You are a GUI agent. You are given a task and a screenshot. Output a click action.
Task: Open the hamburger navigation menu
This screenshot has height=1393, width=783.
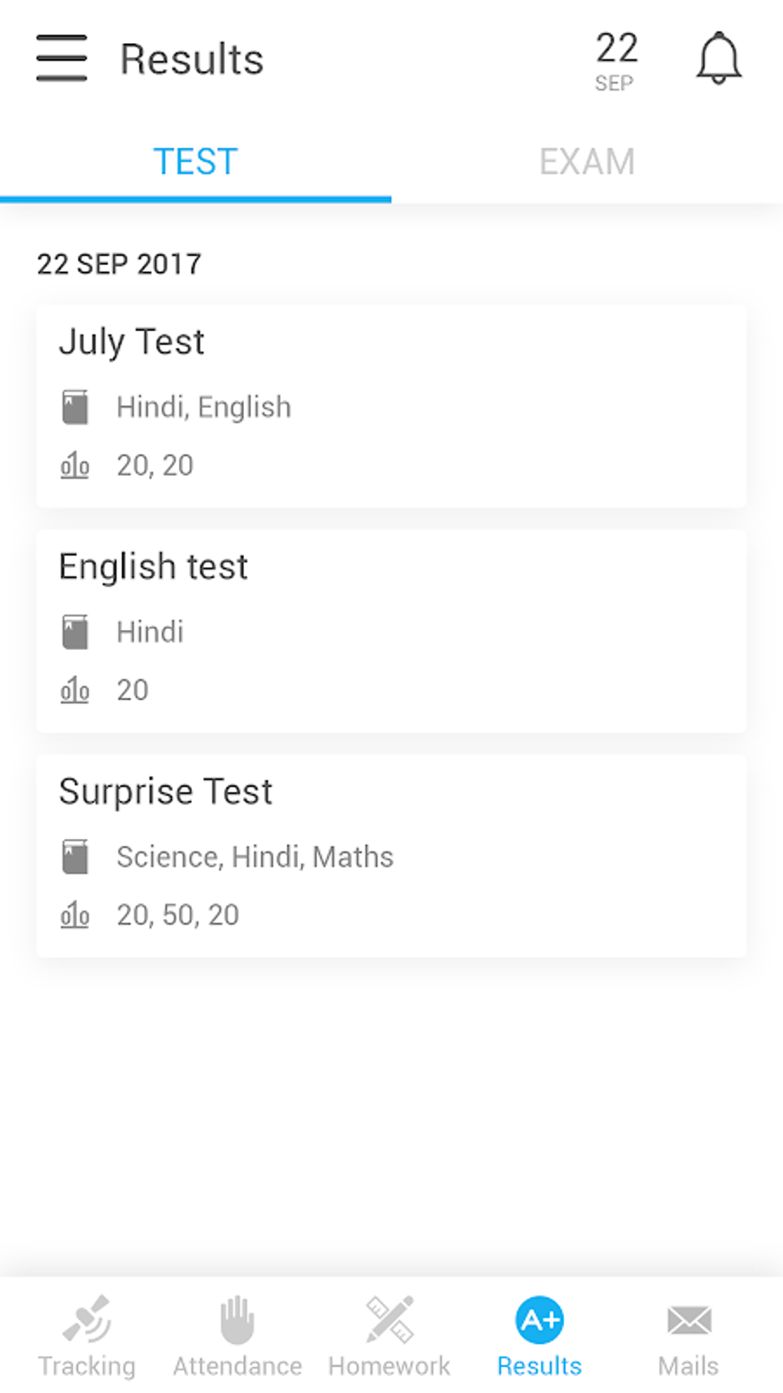(x=61, y=58)
